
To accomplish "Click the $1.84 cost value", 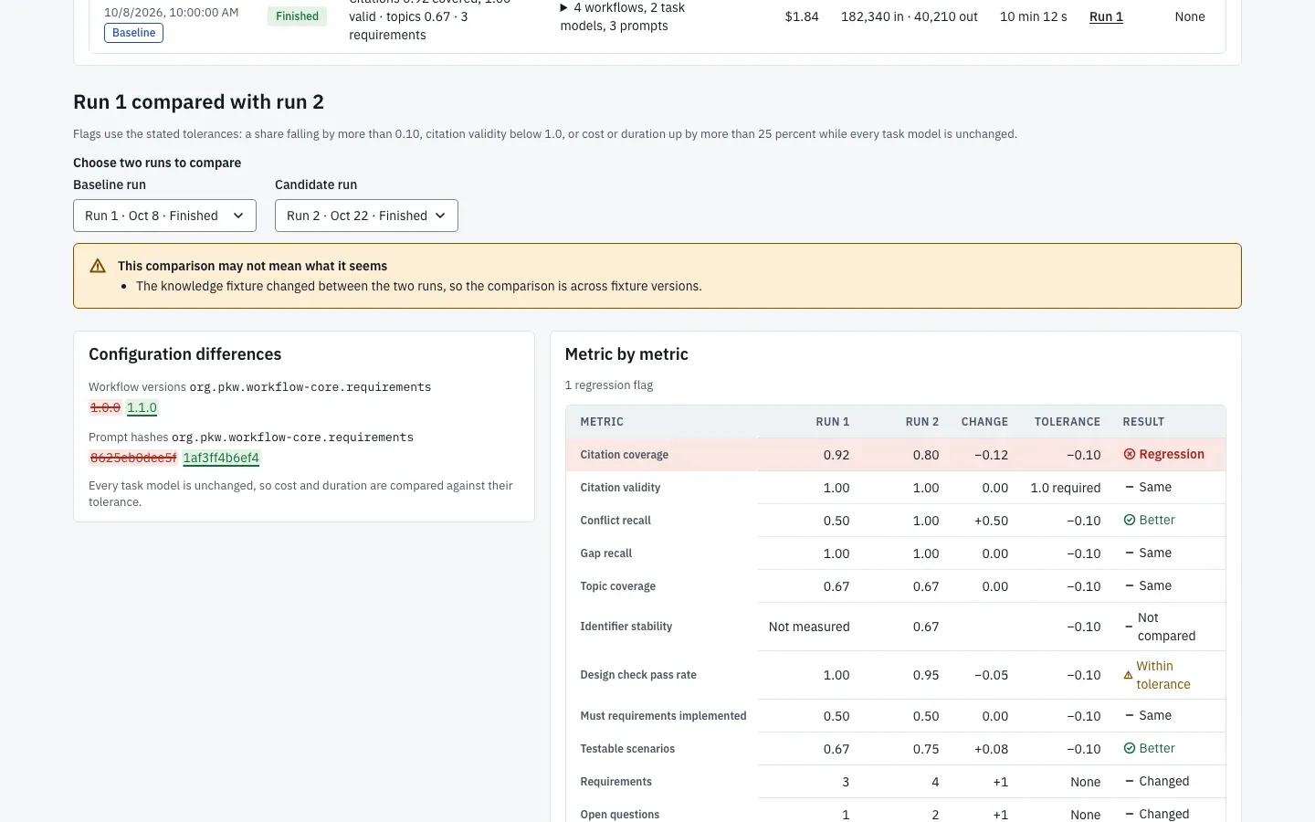I will pos(802,16).
